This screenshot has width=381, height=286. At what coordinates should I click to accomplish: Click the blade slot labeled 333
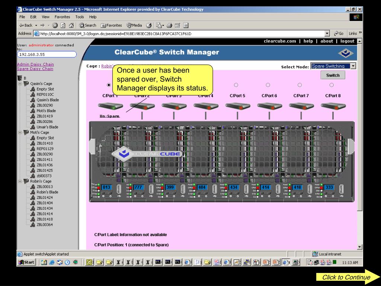(329, 187)
